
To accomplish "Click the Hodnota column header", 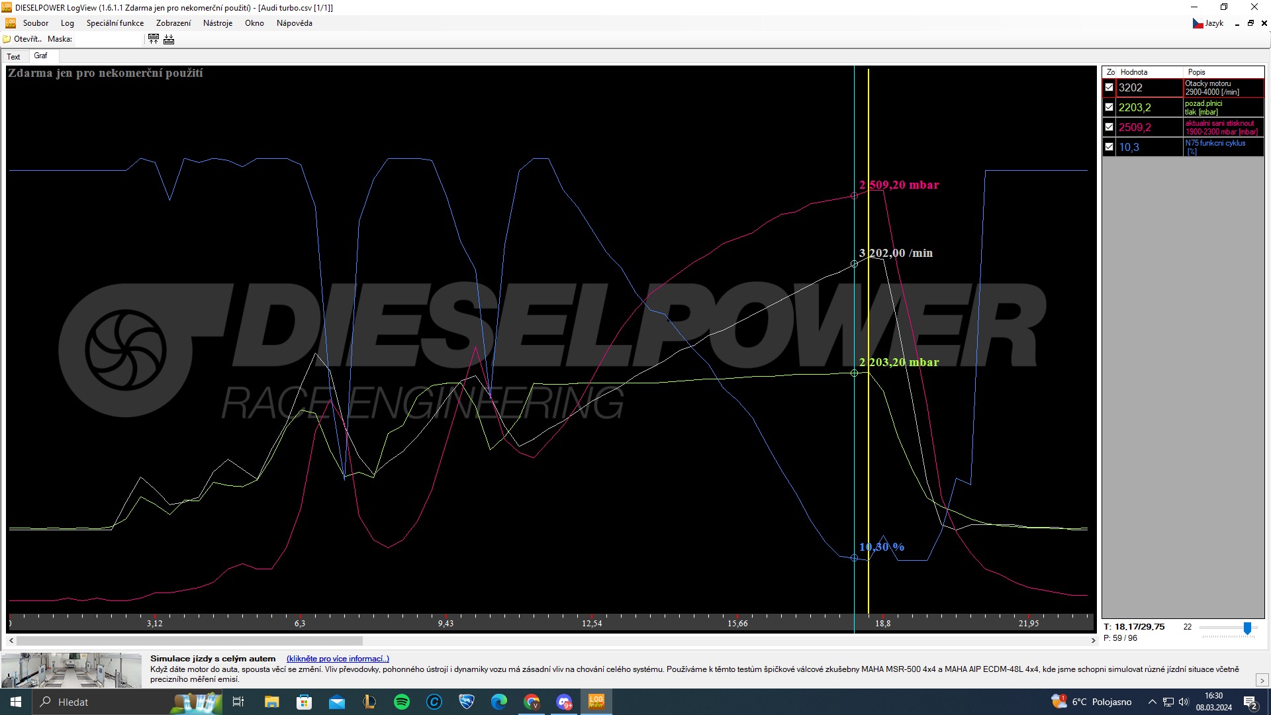I will (1150, 72).
